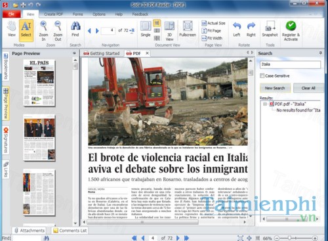
Task: Click the ribbon page number field
Action: coord(108,31)
